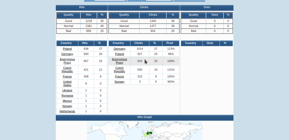
Task: Click the world map hits graph
Action: click(145, 131)
